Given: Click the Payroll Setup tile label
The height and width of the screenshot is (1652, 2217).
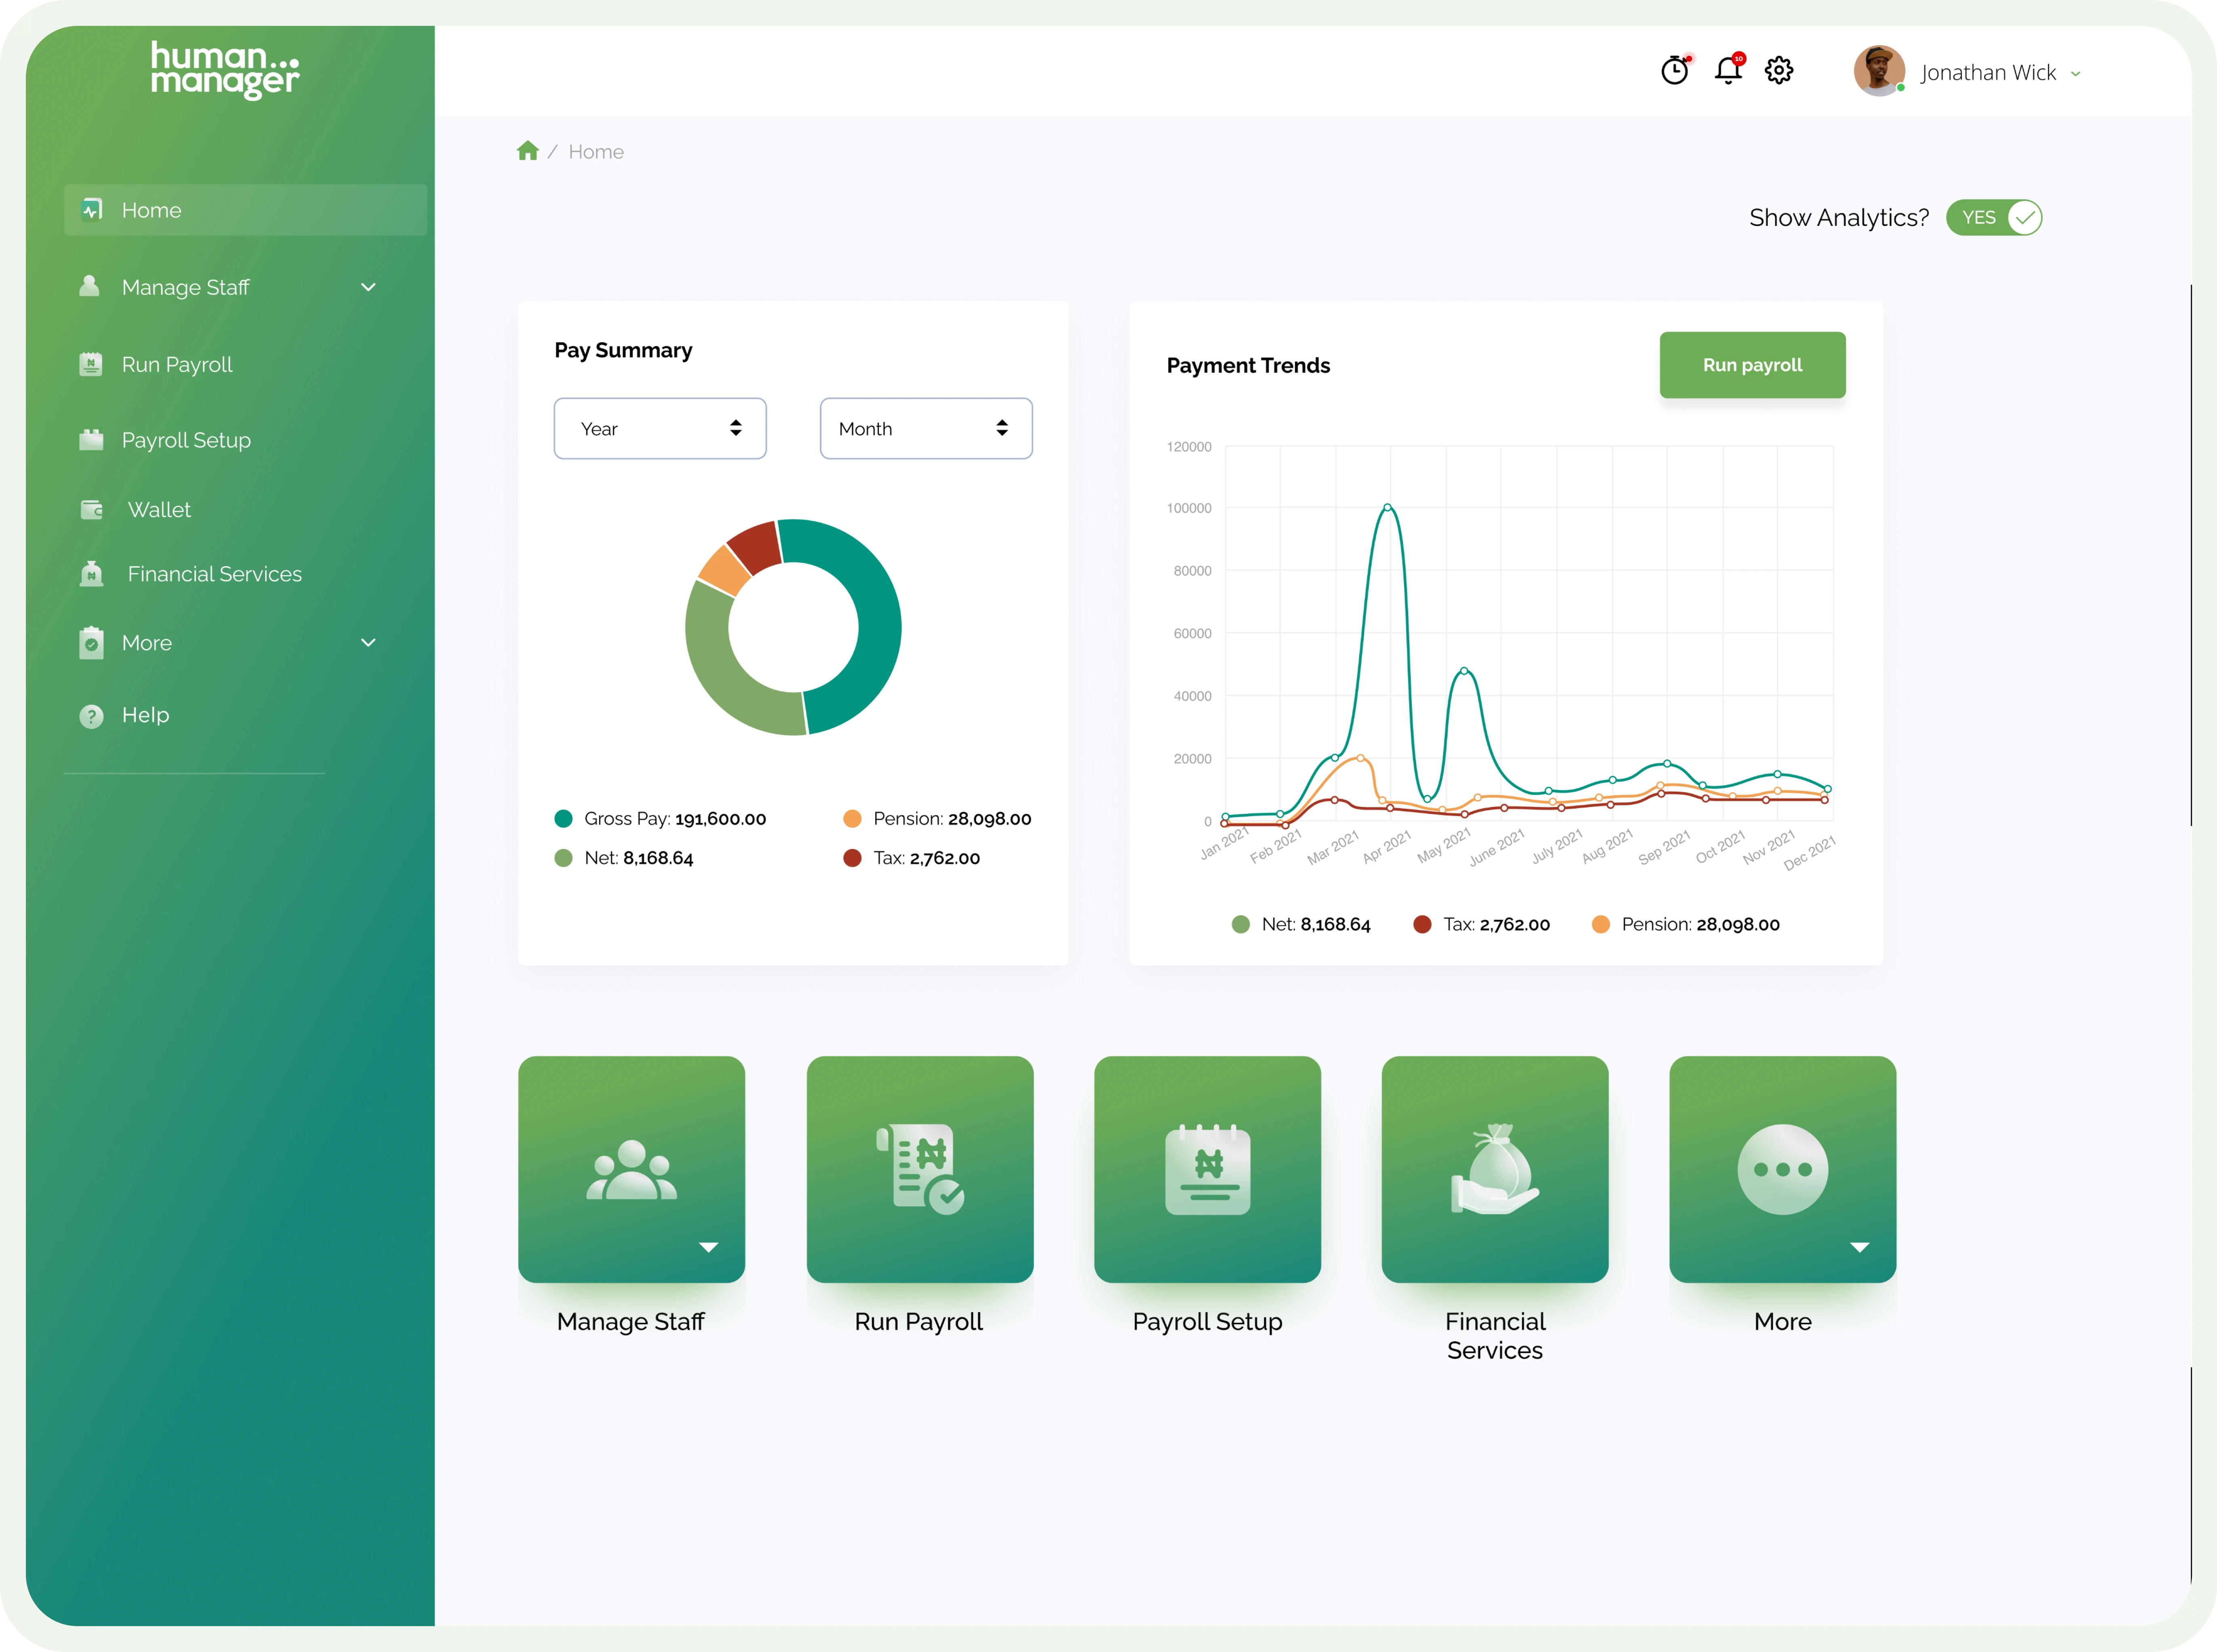Looking at the screenshot, I should 1207,1322.
